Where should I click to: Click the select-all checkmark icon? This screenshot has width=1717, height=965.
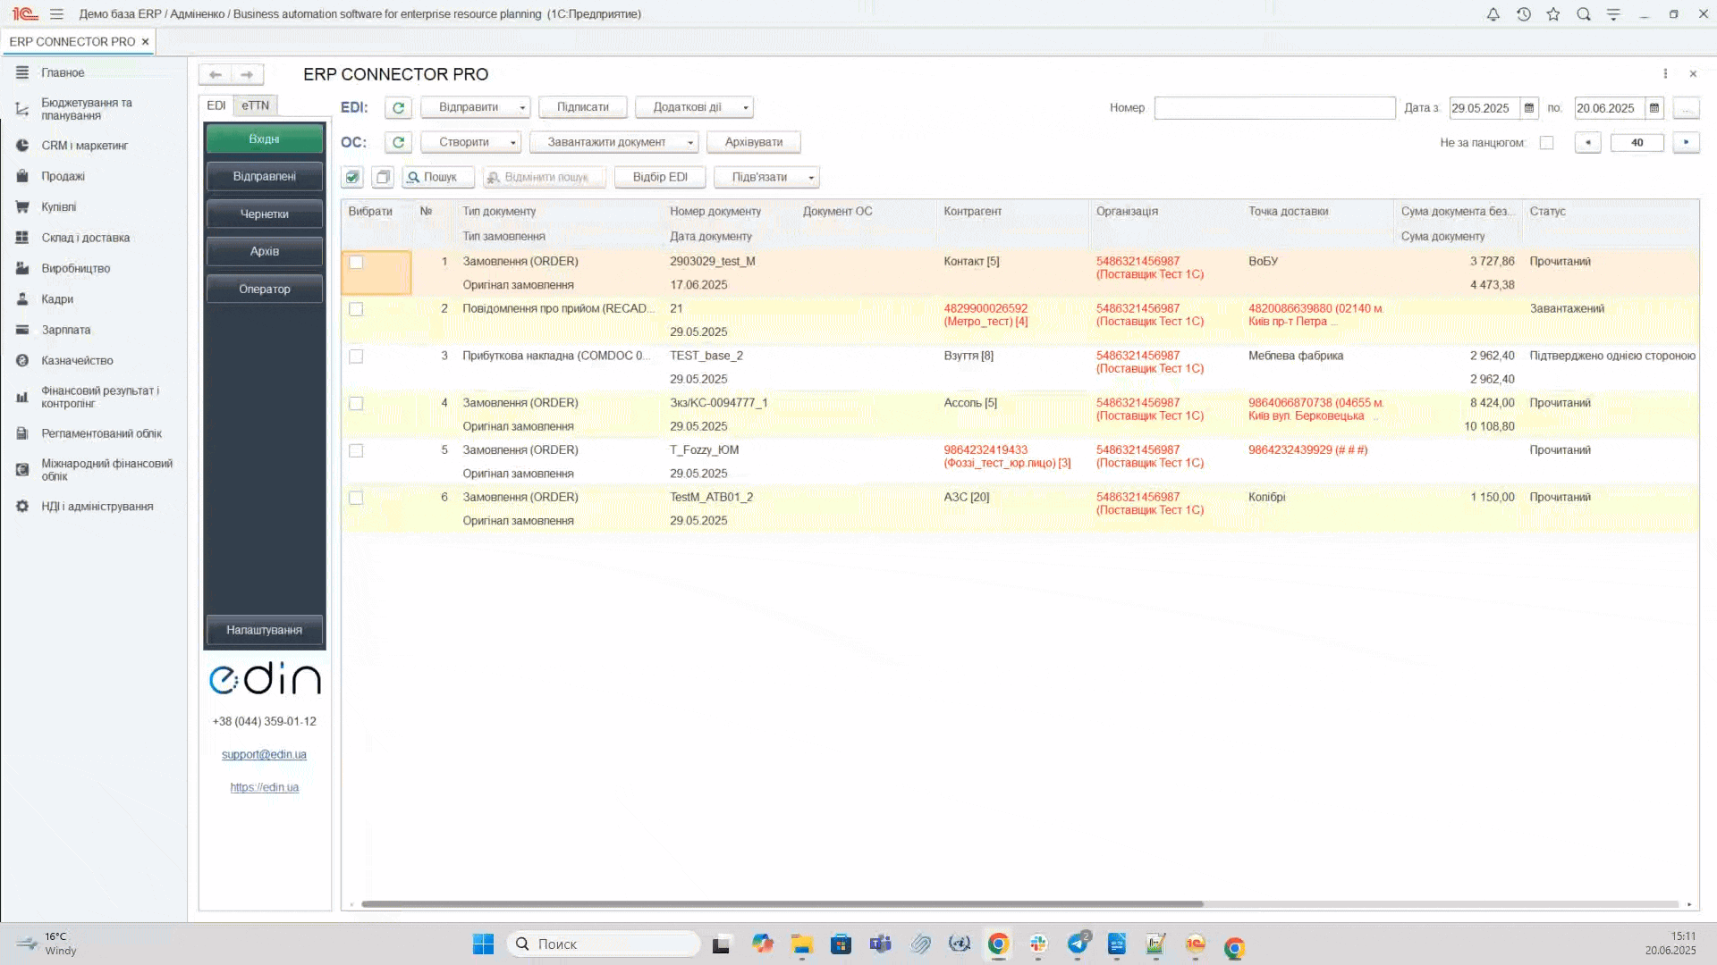tap(352, 177)
